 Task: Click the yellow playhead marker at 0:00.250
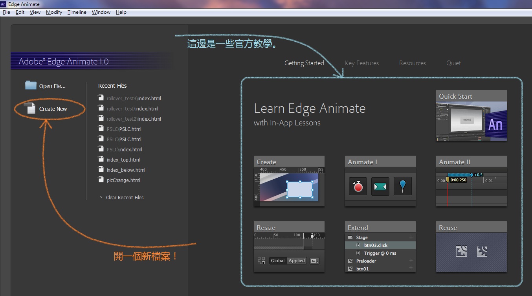pos(448,180)
